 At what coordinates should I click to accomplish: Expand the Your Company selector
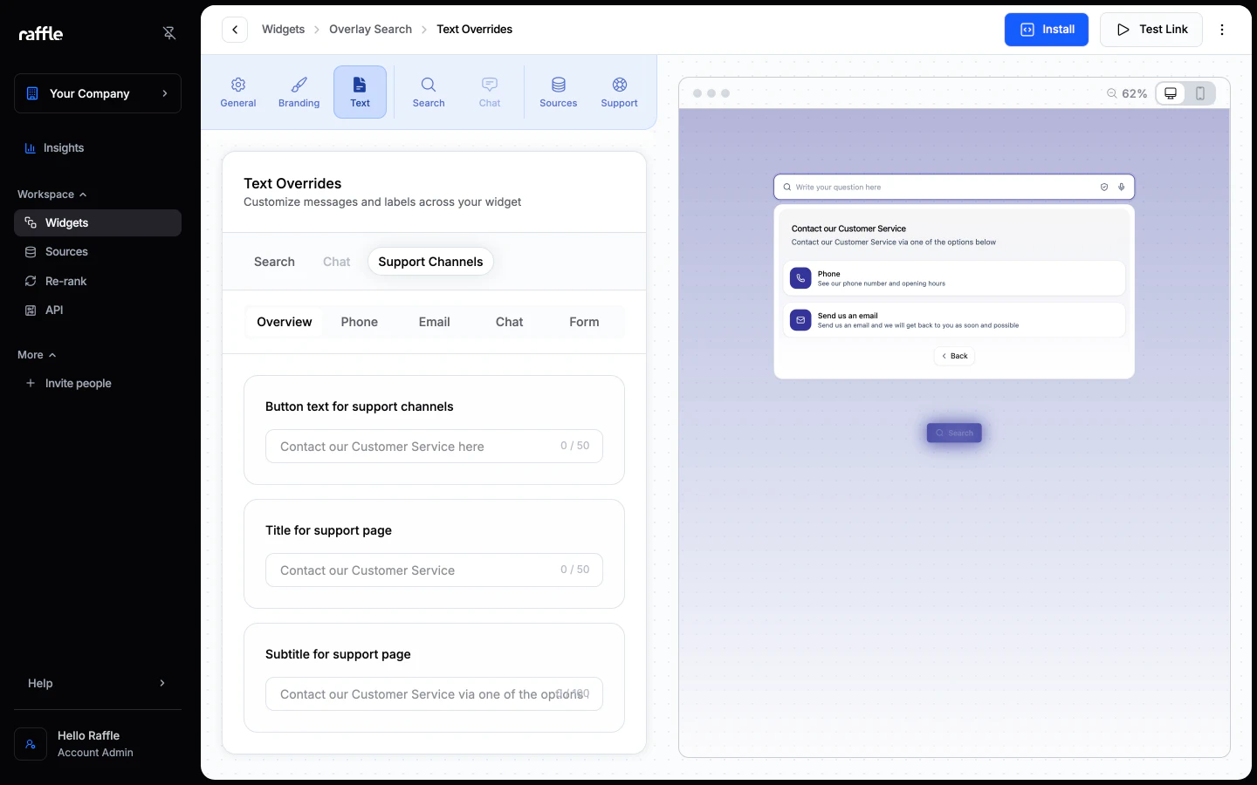tap(98, 93)
